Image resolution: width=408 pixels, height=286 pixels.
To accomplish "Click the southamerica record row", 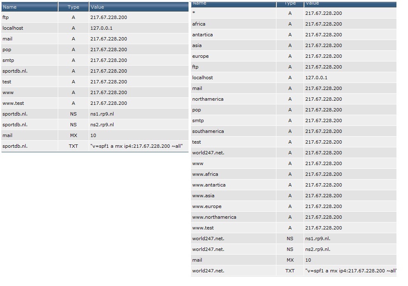I will [x=293, y=131].
